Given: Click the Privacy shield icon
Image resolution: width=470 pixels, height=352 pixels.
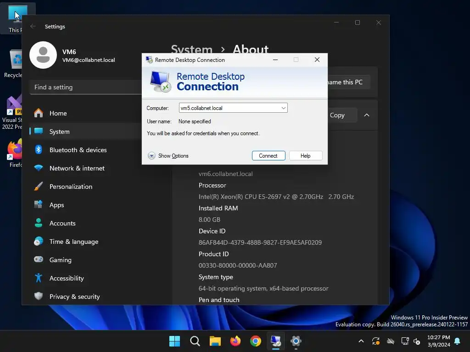Looking at the screenshot, I should tap(39, 296).
